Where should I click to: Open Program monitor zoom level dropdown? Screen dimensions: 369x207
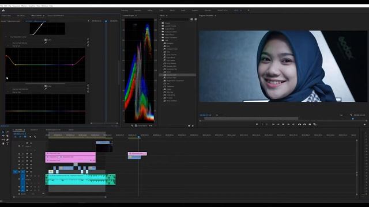(x=217, y=115)
